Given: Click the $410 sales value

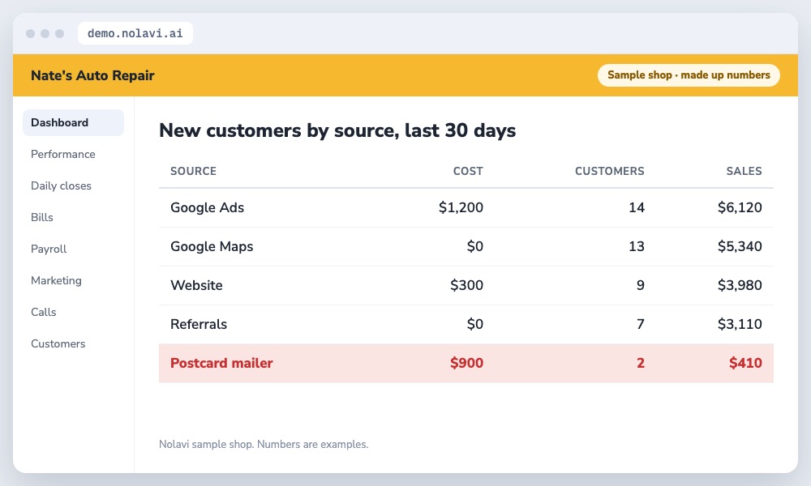Looking at the screenshot, I should click(x=745, y=363).
